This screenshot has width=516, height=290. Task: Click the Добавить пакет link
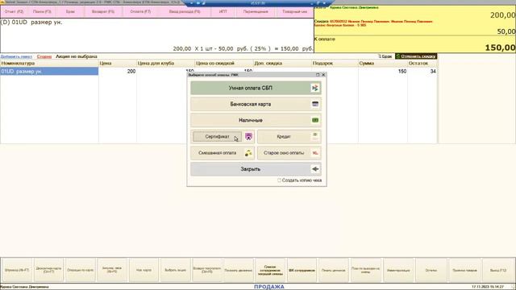point(16,56)
